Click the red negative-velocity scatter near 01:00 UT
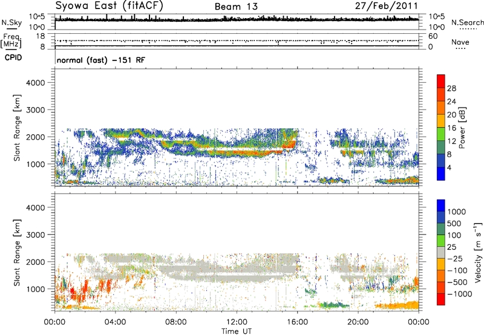The width and height of the screenshot is (484, 335). [x=73, y=293]
